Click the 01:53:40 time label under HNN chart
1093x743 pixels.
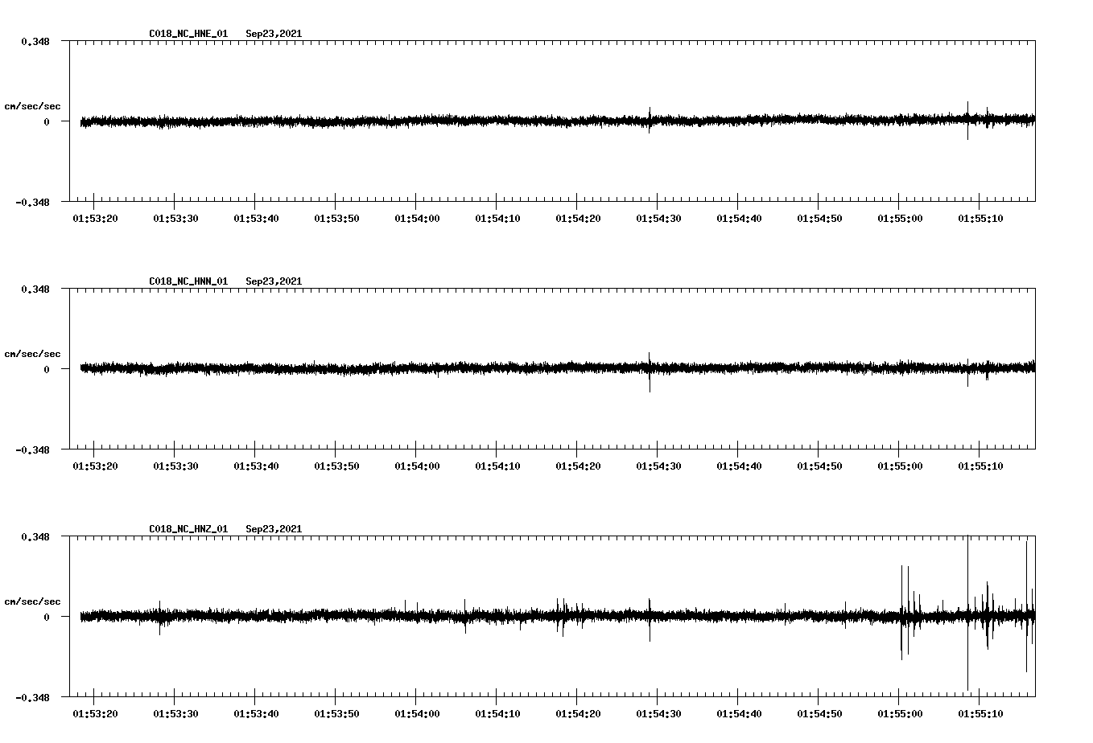(256, 466)
